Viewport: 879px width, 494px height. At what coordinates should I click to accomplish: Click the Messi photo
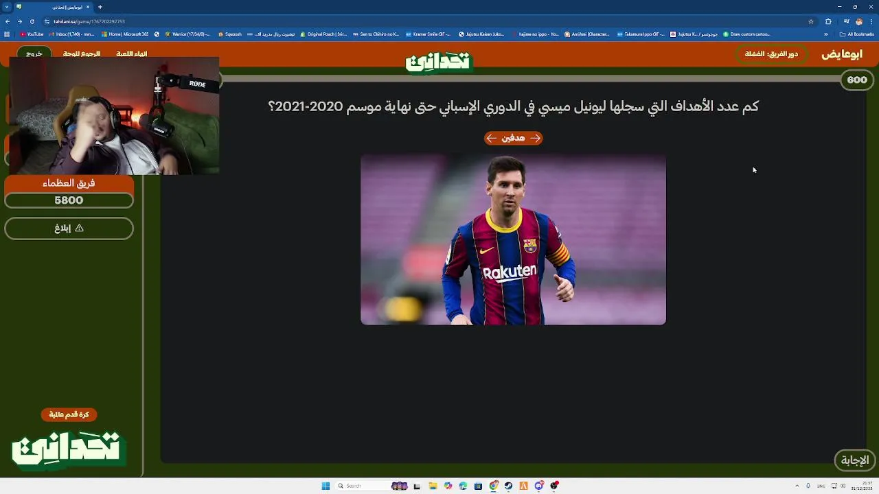click(513, 239)
